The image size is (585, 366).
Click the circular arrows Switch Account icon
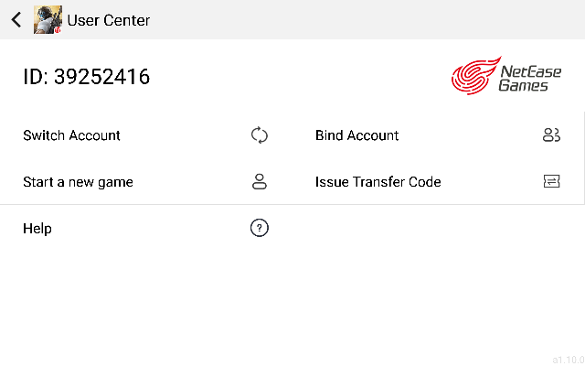click(260, 135)
